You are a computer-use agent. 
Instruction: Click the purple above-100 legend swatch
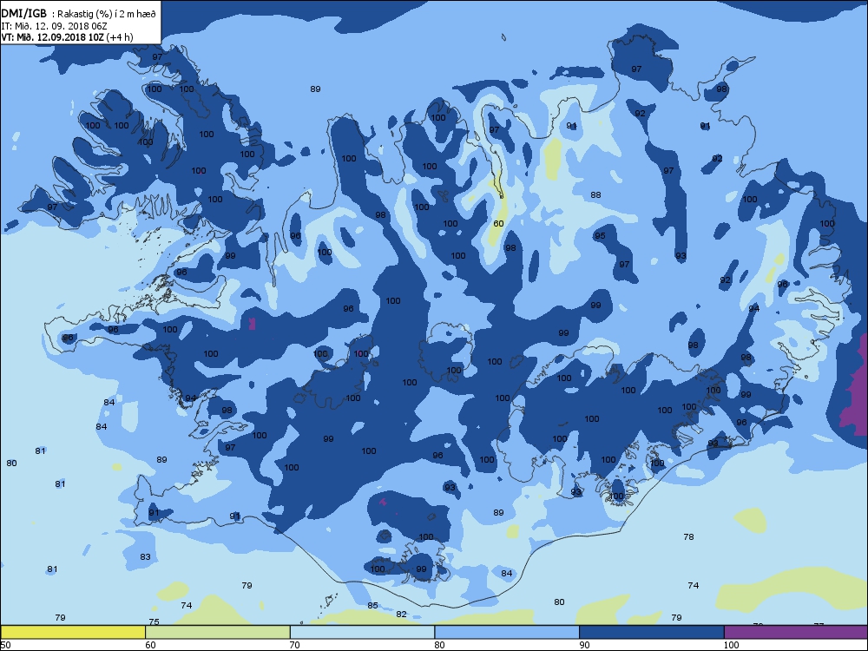pyautogui.click(x=796, y=632)
